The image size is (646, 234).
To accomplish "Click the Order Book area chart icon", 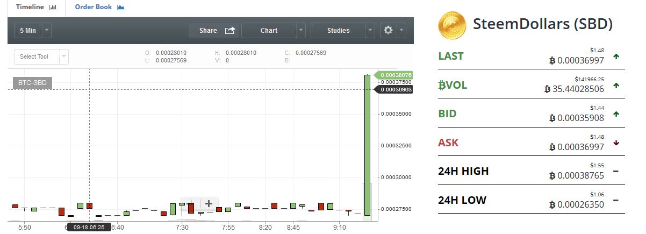I will click(121, 8).
